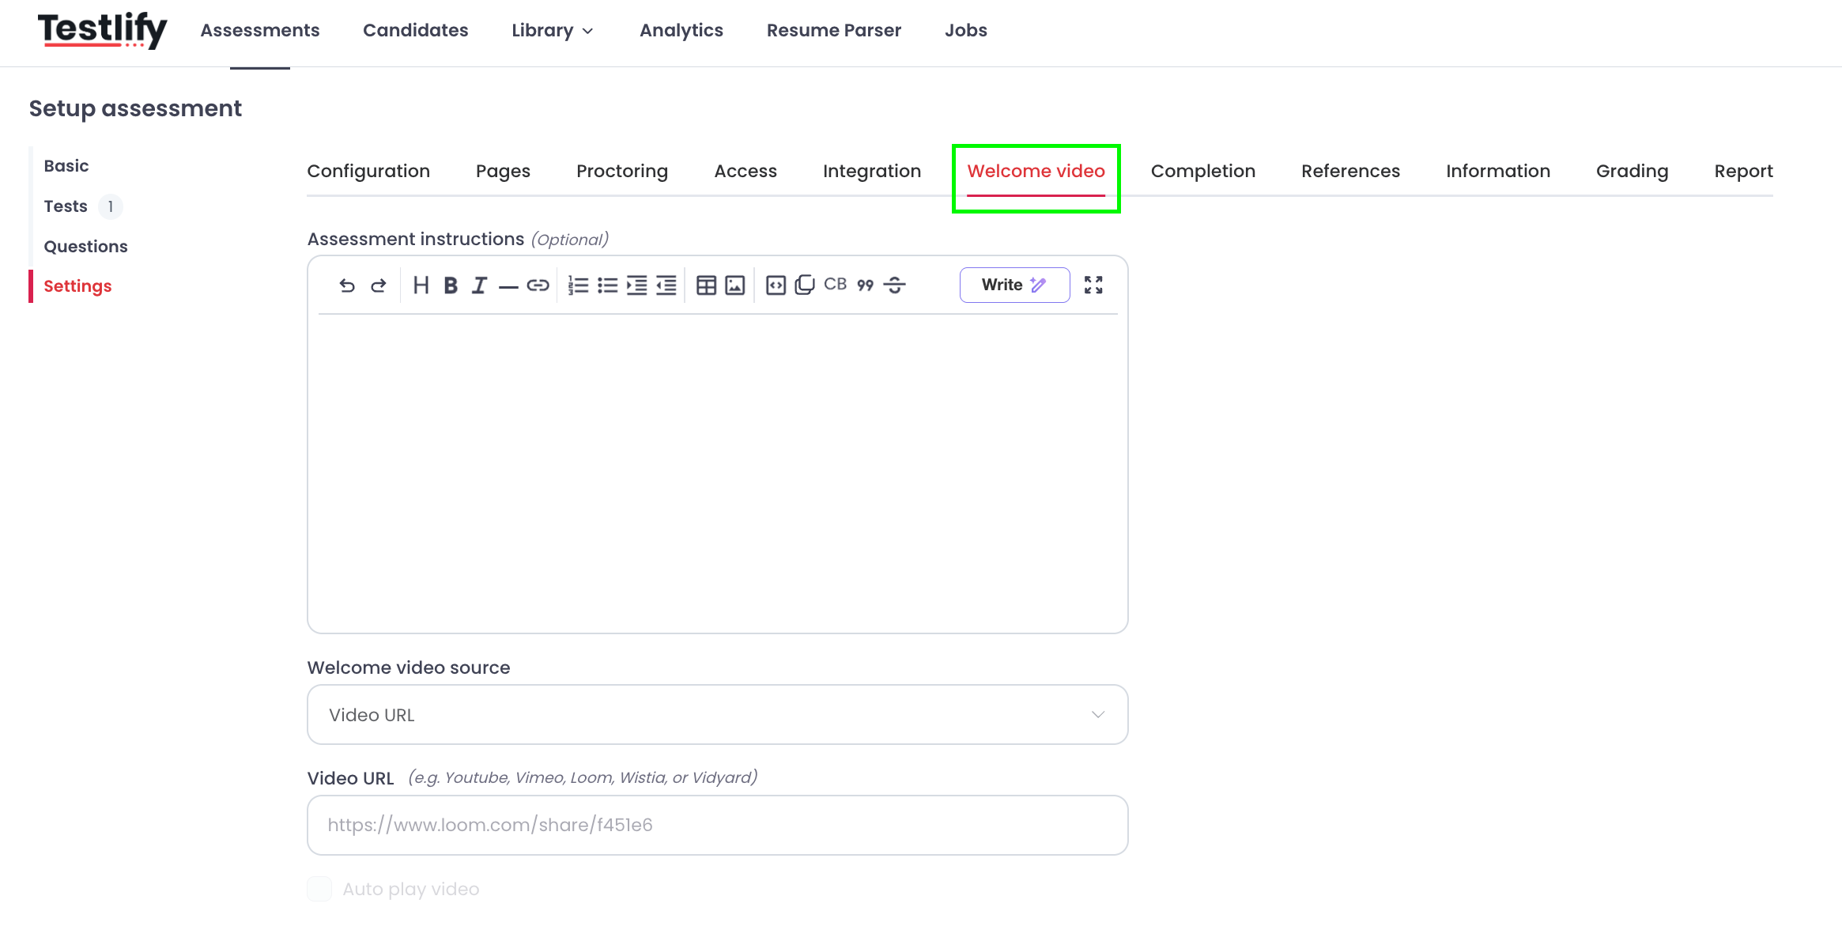Viewport: 1842px width, 930px height.
Task: Apply heading format with the H icon
Action: [421, 285]
